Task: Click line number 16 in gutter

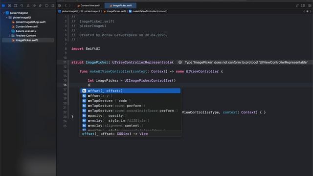Action: tap(65, 85)
